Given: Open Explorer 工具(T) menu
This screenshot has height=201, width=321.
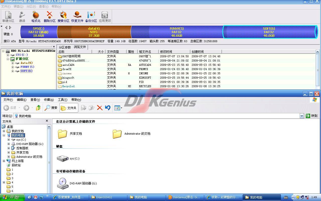Looking at the screenshot, I should (62, 100).
